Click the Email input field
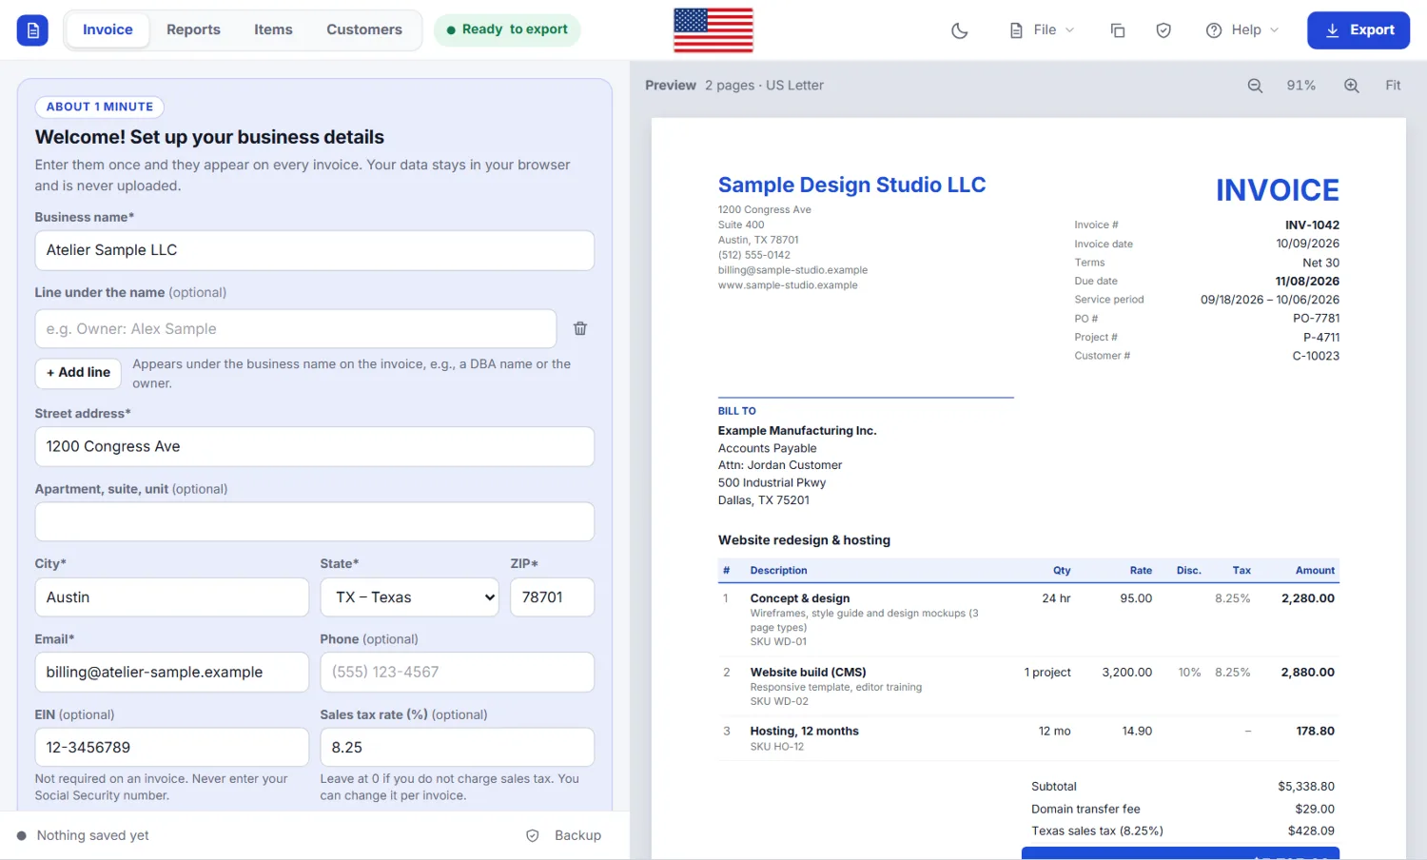 [172, 673]
